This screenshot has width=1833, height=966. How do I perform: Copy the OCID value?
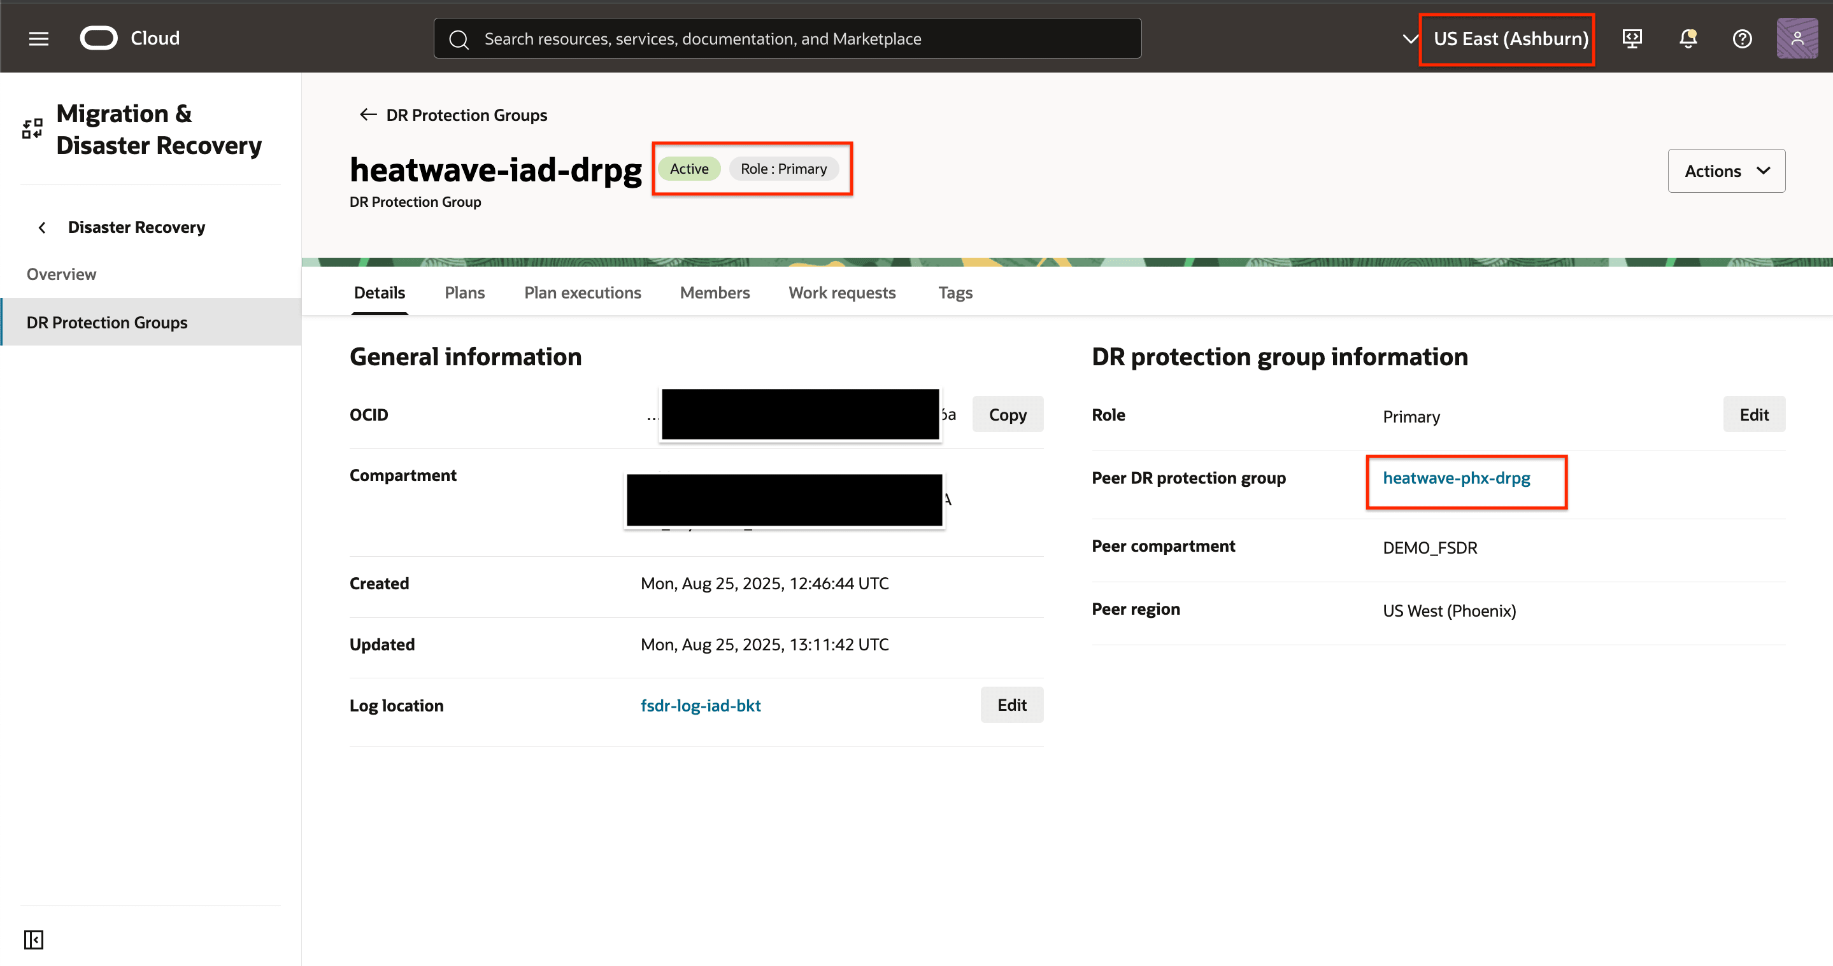point(1007,414)
